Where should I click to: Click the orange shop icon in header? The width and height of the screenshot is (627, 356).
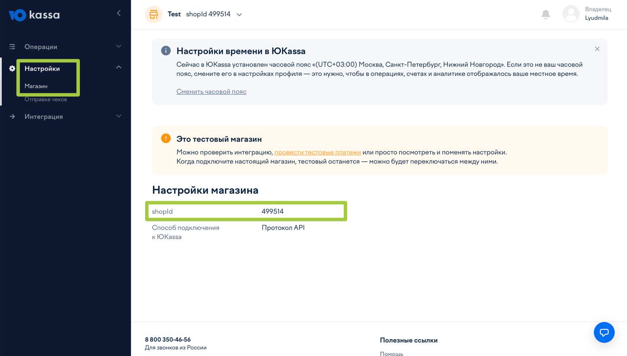(x=153, y=14)
